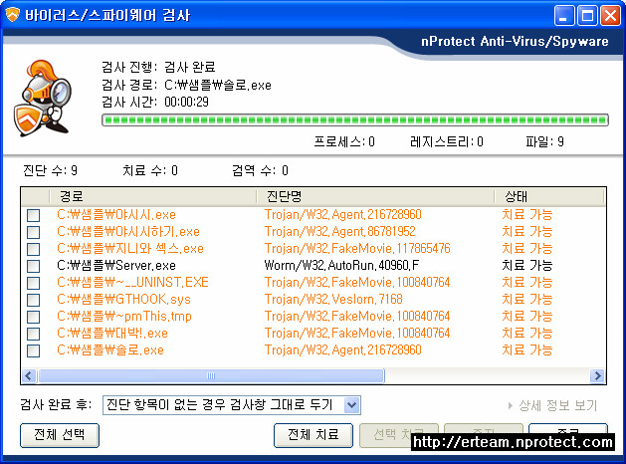
Task: Click the 치료 수: 0 counter
Action: [150, 171]
